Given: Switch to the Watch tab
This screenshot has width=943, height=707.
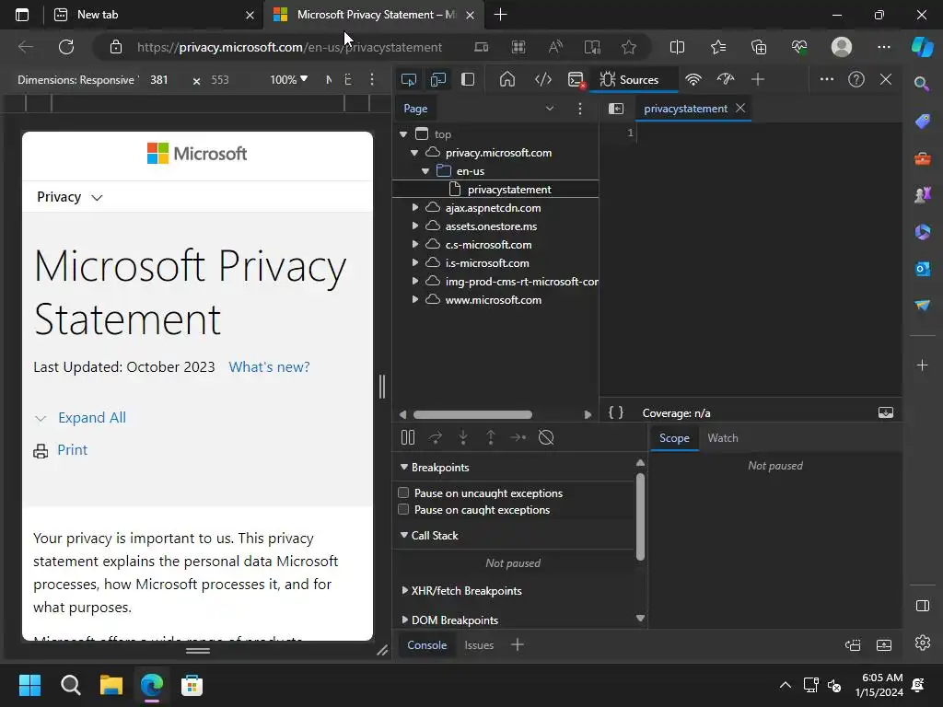Looking at the screenshot, I should tap(722, 438).
